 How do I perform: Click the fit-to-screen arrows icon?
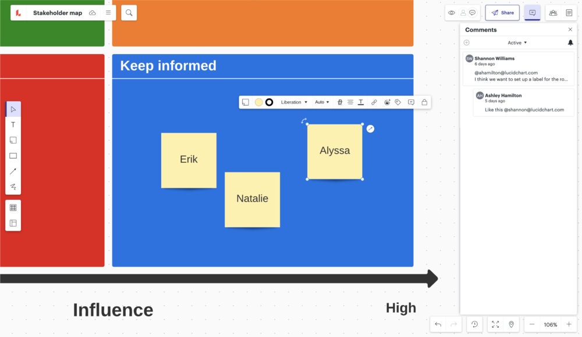click(495, 324)
